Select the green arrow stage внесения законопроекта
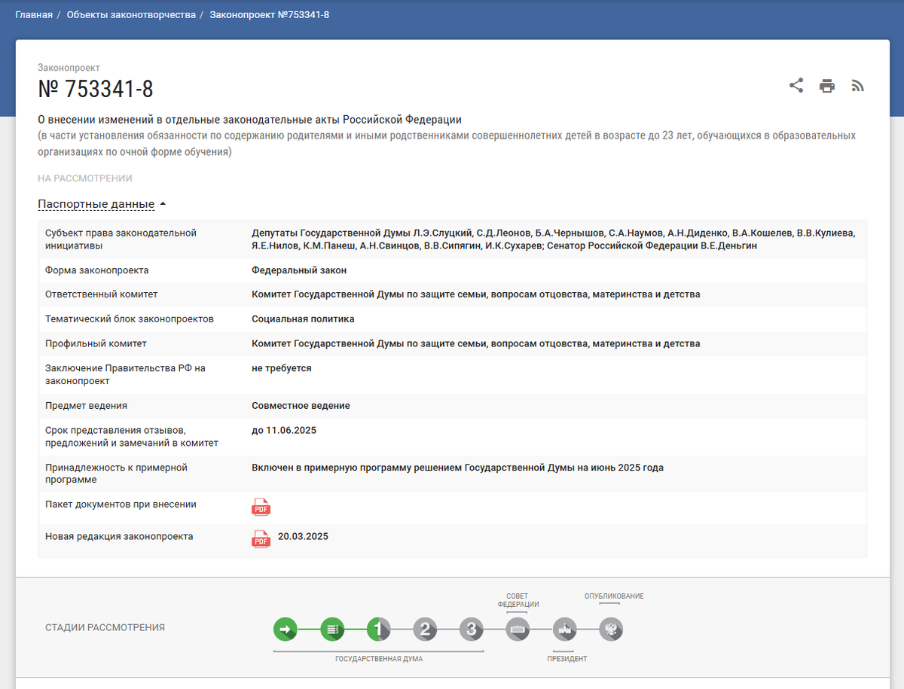 tap(286, 629)
